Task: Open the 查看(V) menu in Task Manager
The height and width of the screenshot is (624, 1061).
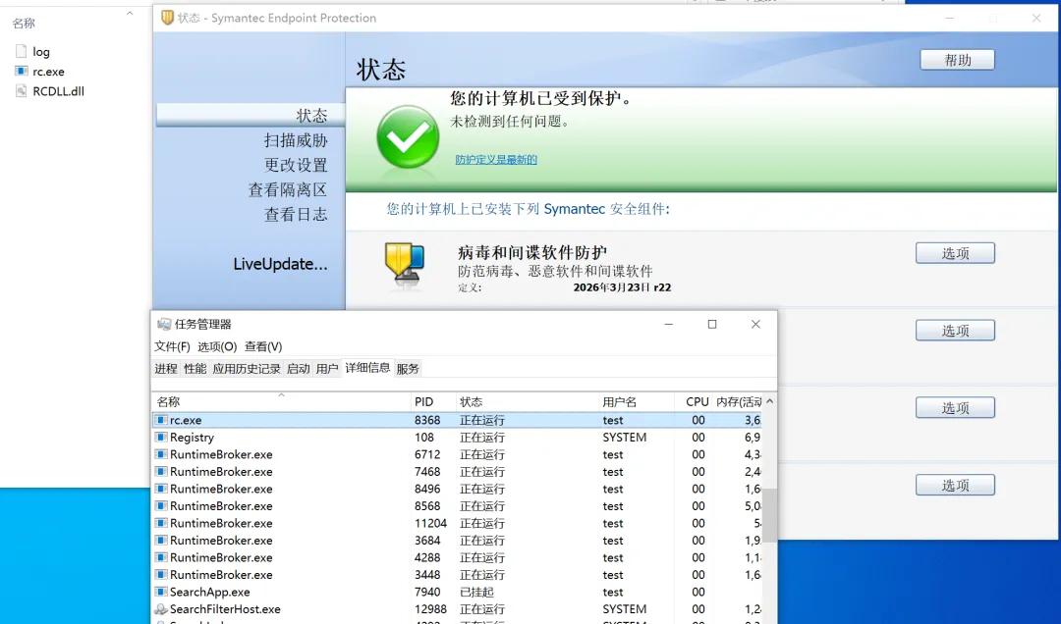Action: (x=263, y=346)
